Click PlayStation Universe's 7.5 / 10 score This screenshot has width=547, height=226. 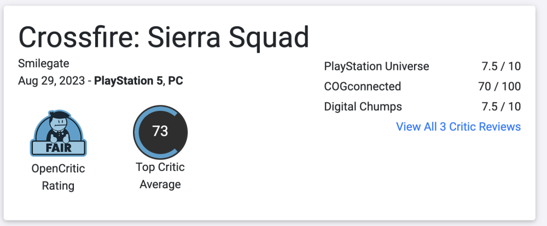501,67
